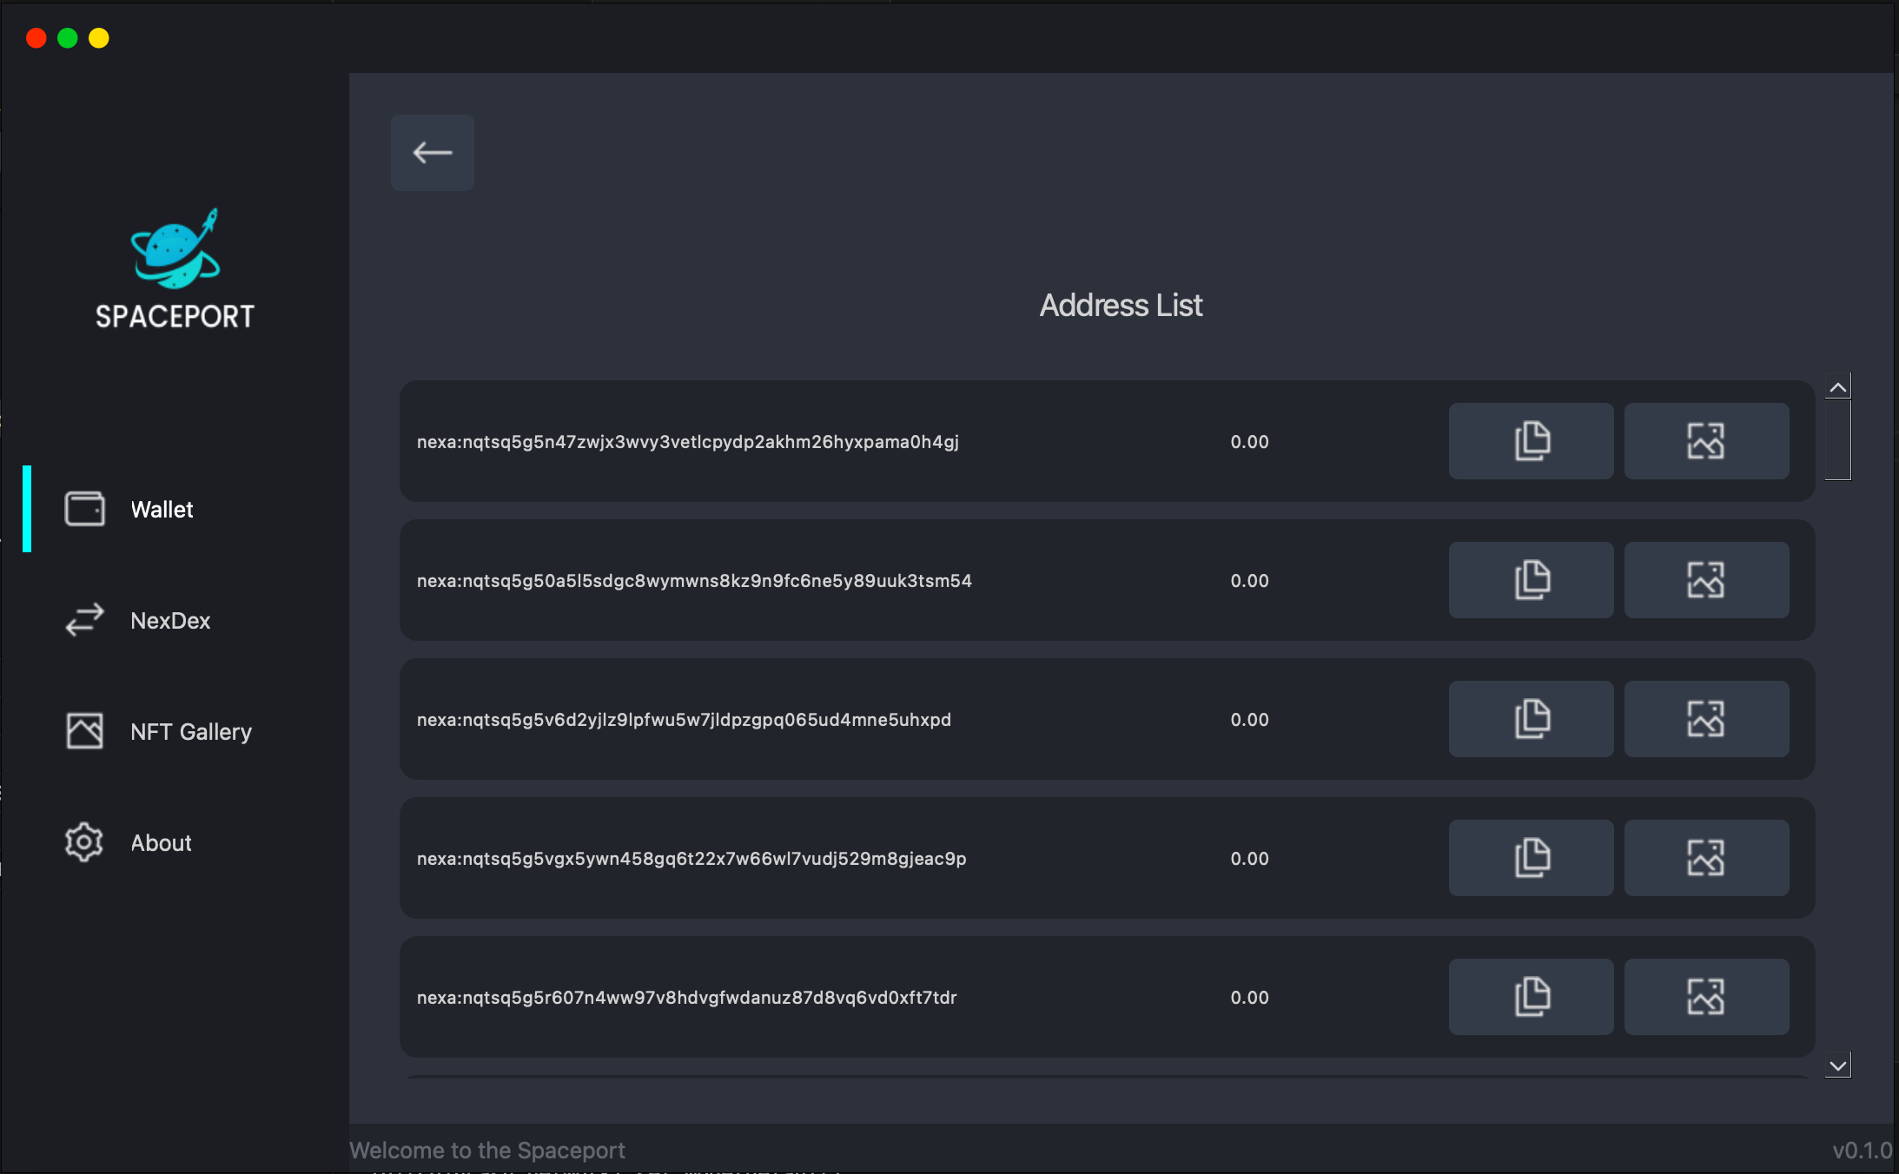Select address text nexa:nqtsq5g5r607n4ww...xft7tdr
This screenshot has width=1899, height=1174.
tap(686, 998)
